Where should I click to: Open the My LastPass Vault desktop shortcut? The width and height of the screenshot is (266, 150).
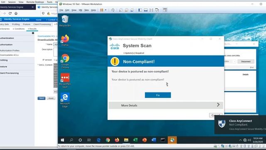[x=65, y=80]
